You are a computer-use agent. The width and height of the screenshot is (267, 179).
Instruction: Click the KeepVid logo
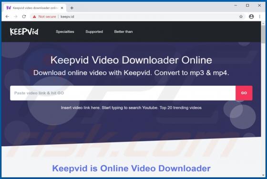(24, 31)
